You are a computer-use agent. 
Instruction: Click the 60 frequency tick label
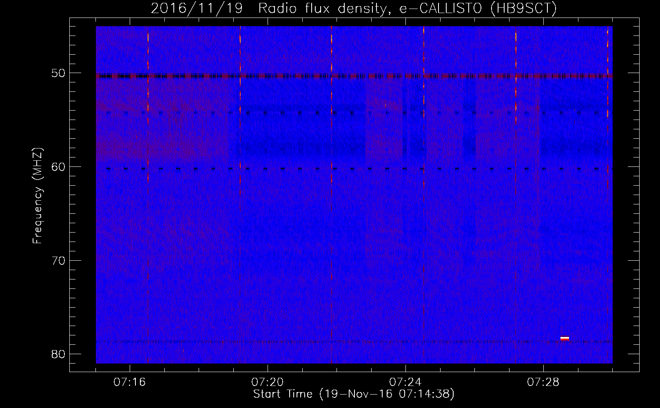[59, 167]
